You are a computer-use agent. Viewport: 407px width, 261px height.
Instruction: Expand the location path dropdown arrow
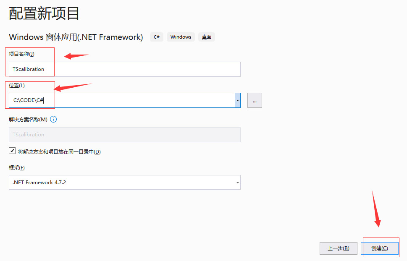238,101
